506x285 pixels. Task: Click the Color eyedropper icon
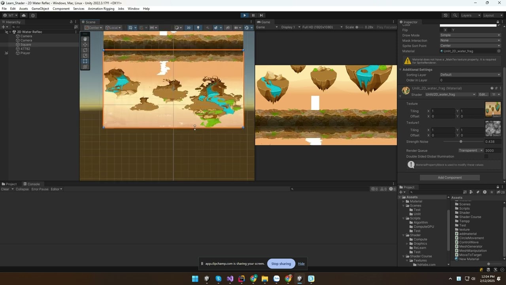click(499, 25)
